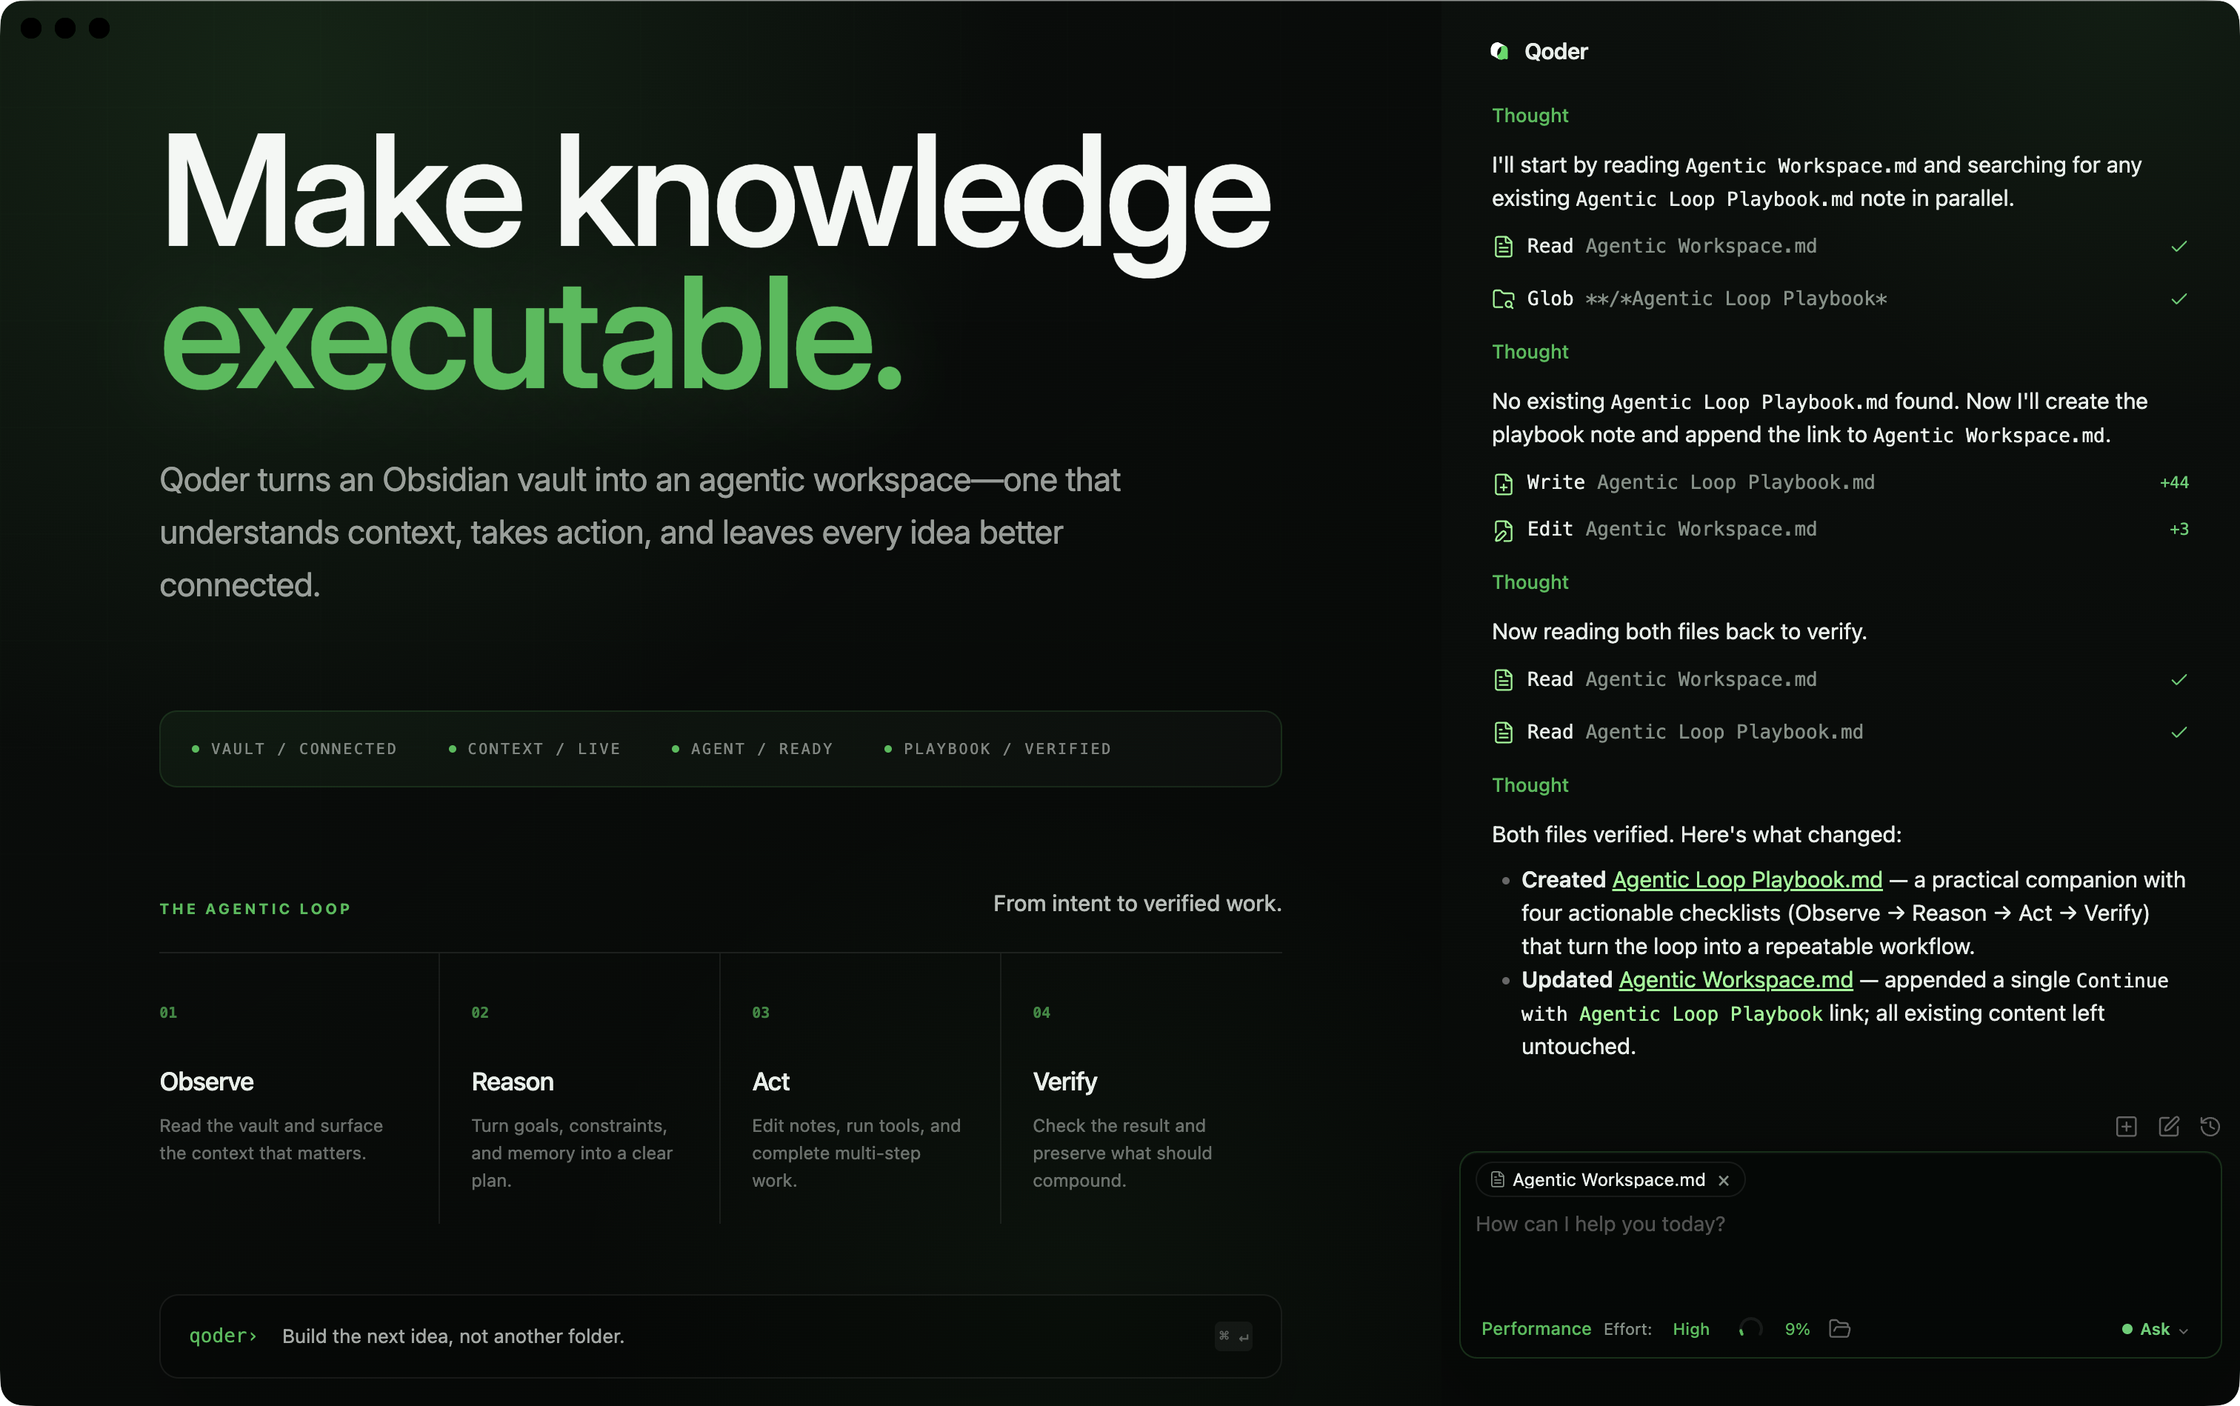The width and height of the screenshot is (2240, 1406).
Task: Click the file-pen icon beside Edit Agentic Workspace.md
Action: pos(1503,530)
